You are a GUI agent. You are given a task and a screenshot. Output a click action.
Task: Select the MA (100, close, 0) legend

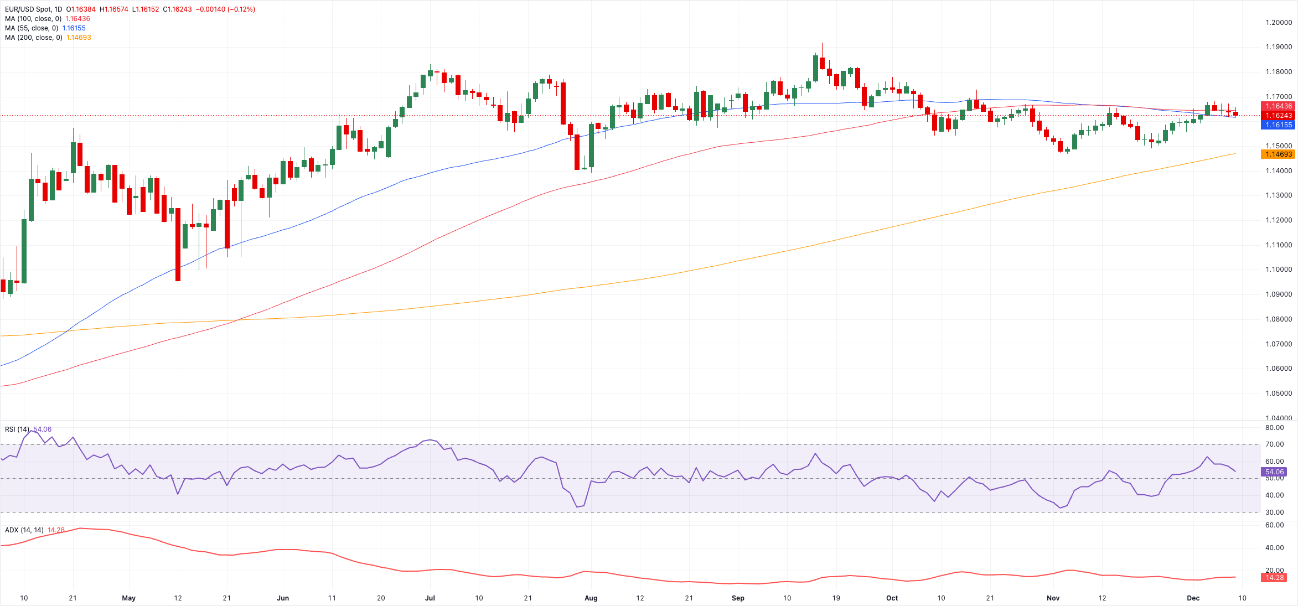(33, 19)
